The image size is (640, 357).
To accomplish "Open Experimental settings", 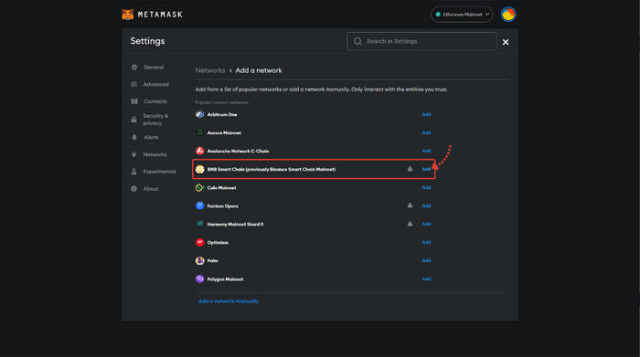I will (x=159, y=172).
